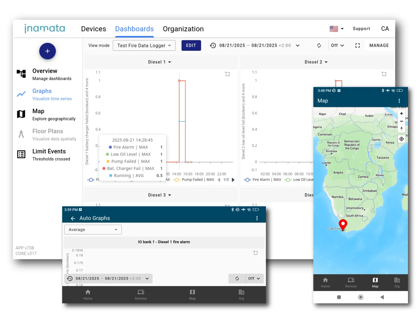Tap Android home circle button
Viewport: 419px width, 315px height.
(361, 297)
